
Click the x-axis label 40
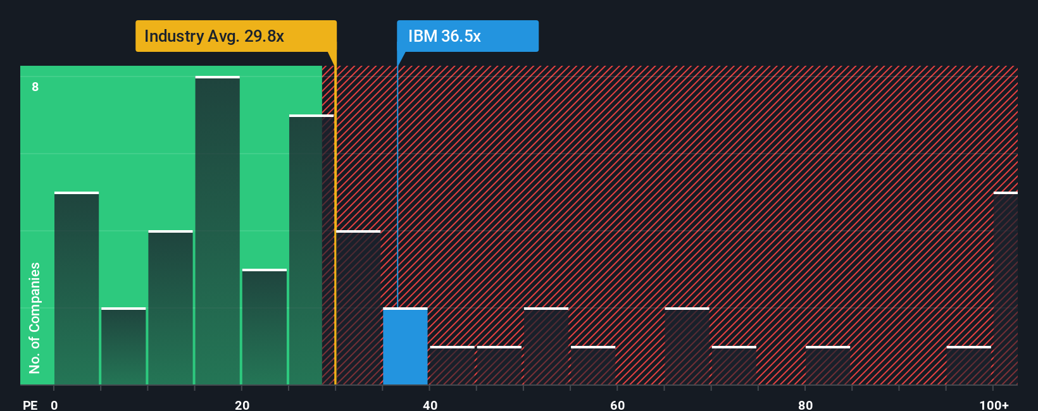[430, 405]
